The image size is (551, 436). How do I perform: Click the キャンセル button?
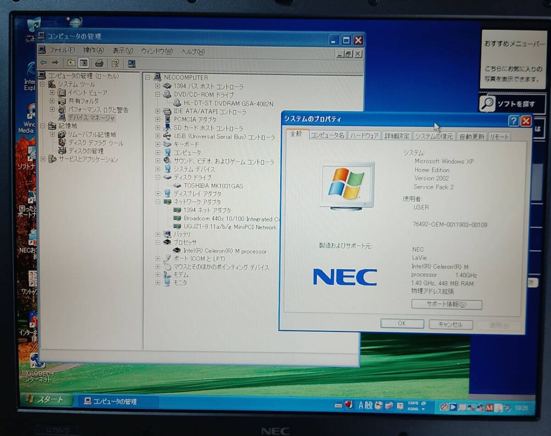click(x=450, y=324)
